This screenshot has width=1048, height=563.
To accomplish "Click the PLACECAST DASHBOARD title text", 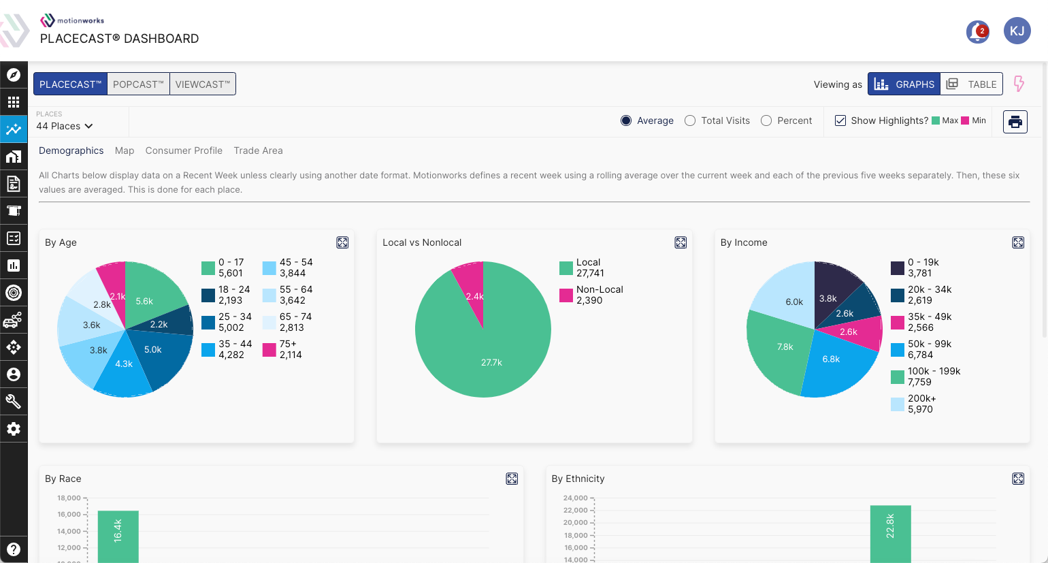I will click(120, 39).
